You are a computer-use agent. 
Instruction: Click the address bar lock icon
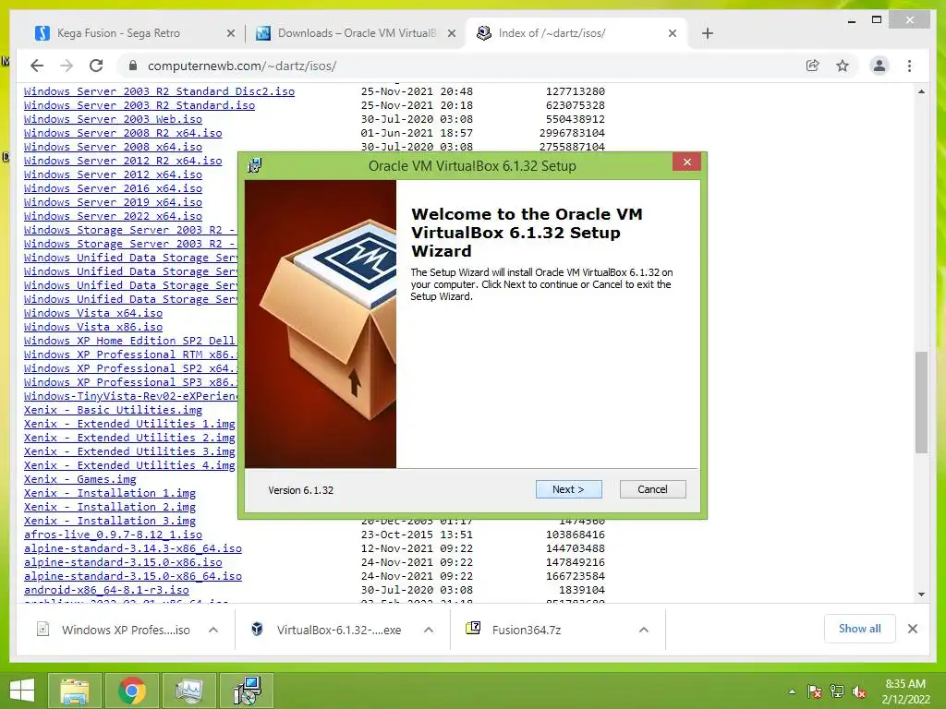(x=133, y=66)
